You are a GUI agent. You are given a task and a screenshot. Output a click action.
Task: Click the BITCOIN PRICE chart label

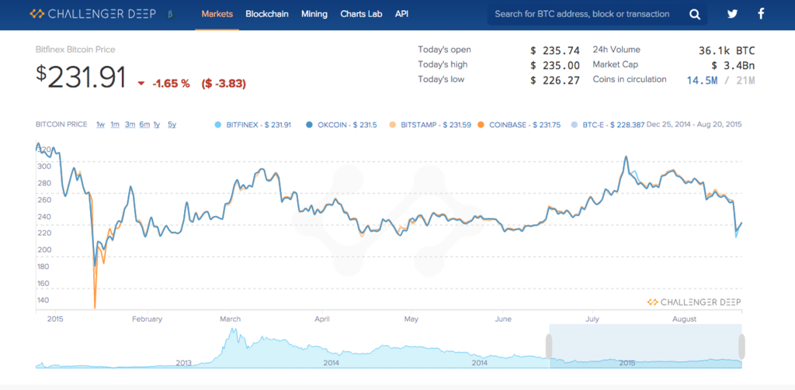click(61, 125)
